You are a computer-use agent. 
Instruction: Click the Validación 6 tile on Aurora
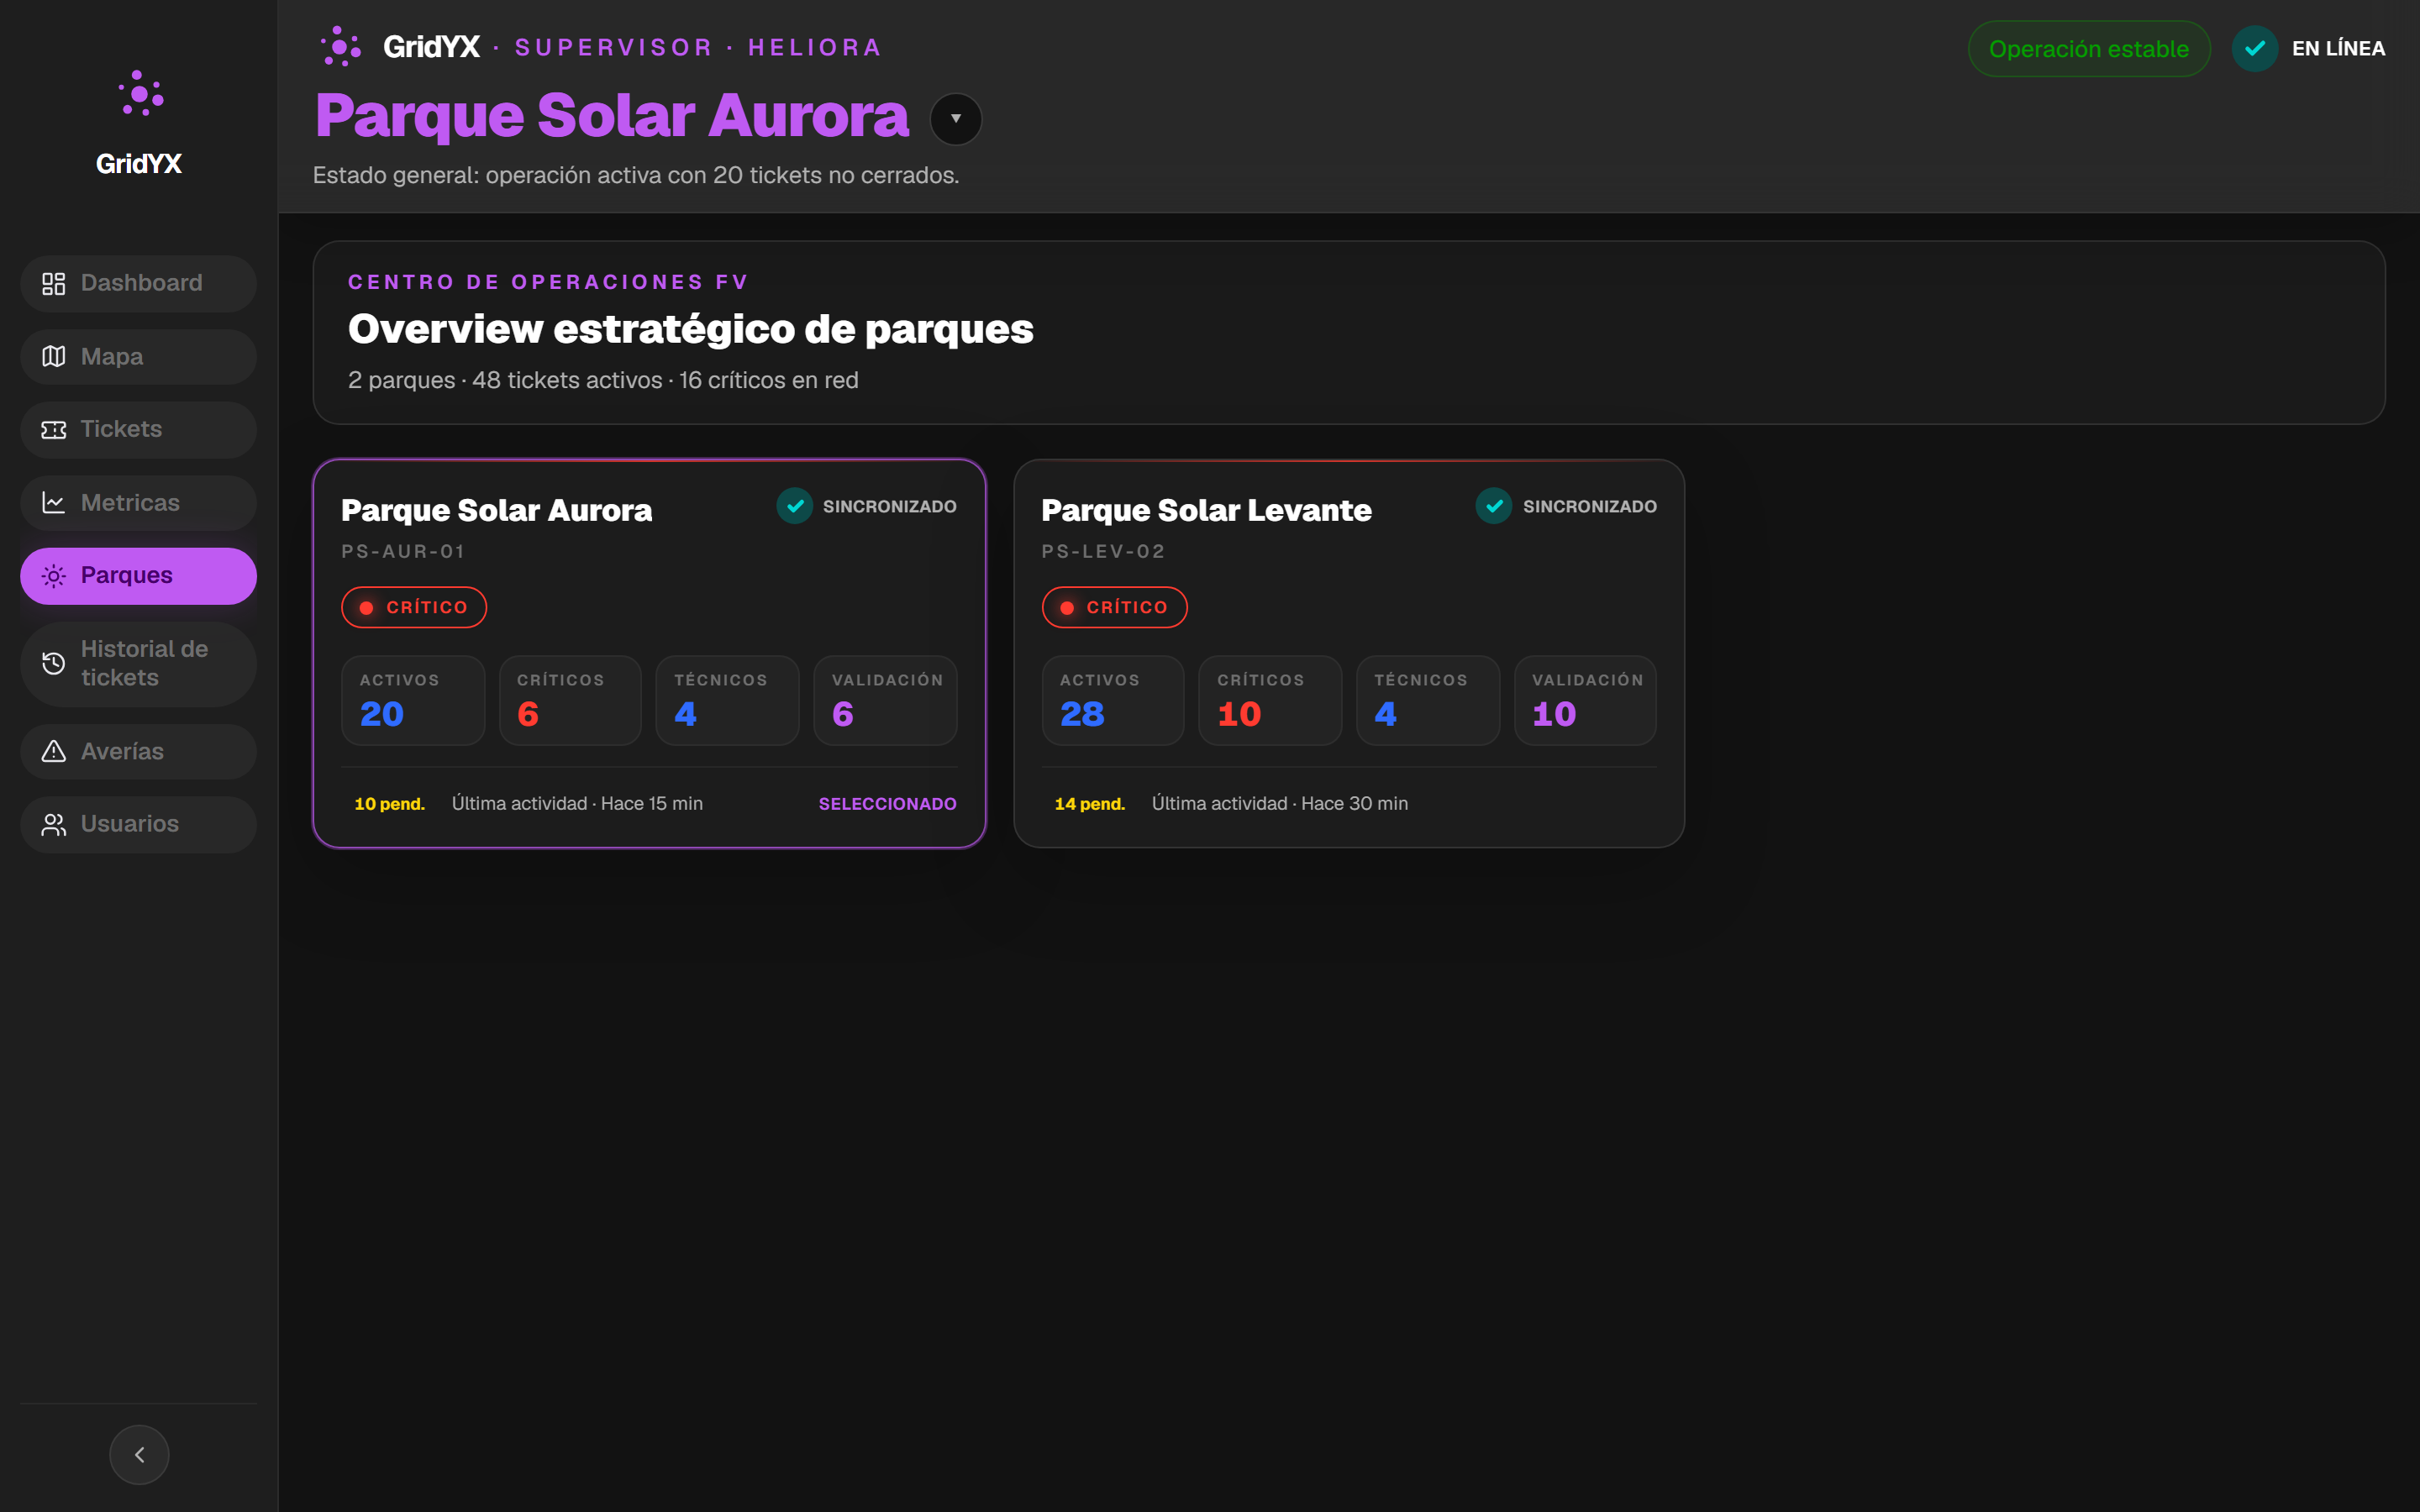[x=885, y=700]
